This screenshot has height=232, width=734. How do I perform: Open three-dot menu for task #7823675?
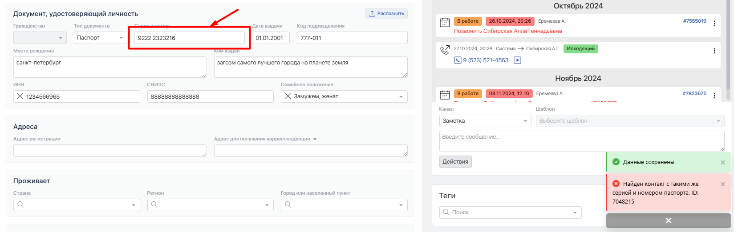[x=714, y=96]
